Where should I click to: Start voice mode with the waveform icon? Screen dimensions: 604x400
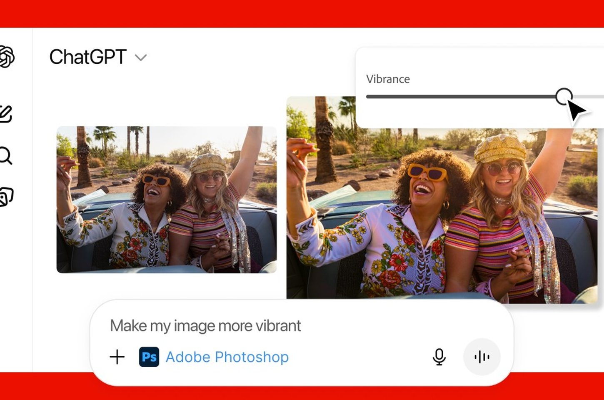[x=482, y=357]
